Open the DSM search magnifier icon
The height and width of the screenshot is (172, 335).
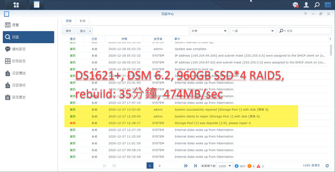(x=317, y=5)
